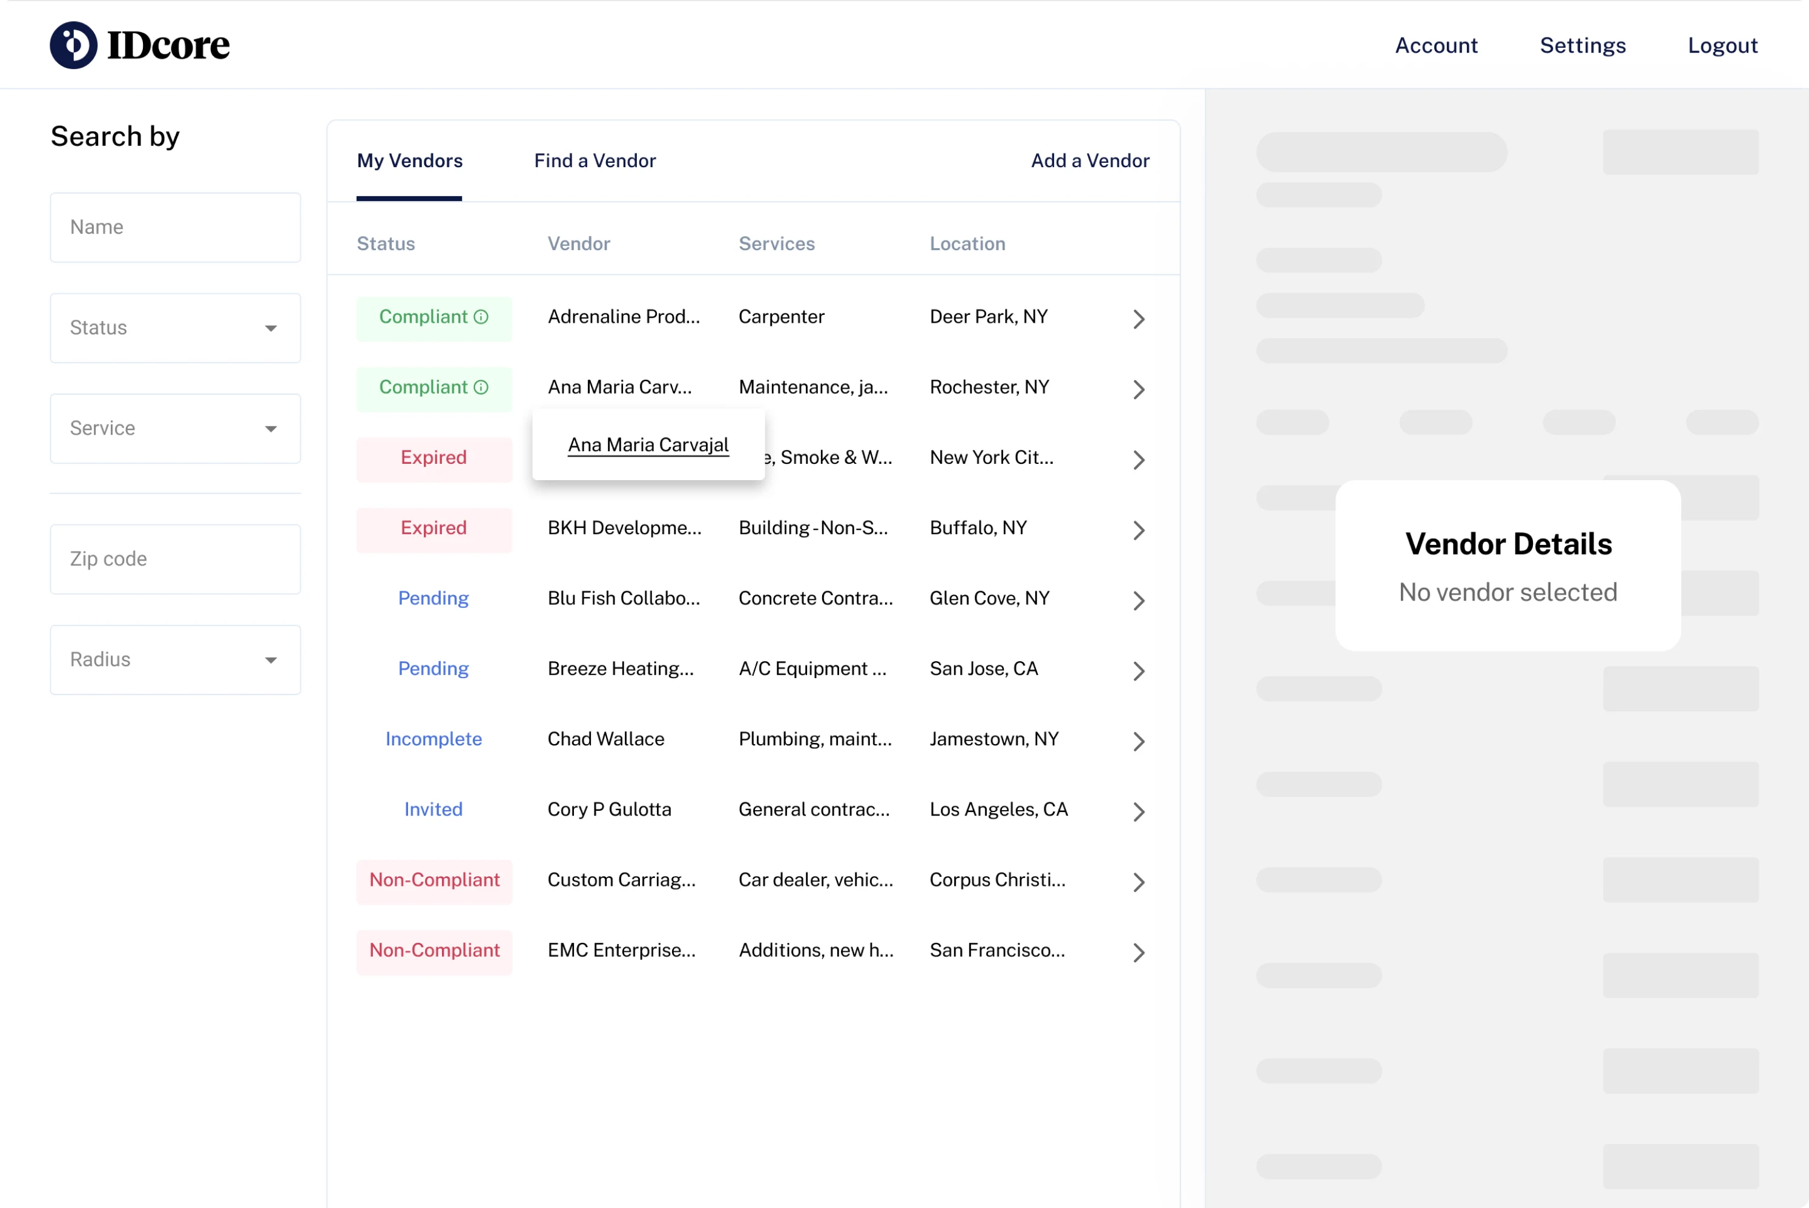1809x1208 pixels.
Task: Click the info icon on Adrenaline's Compliant badge
Action: pyautogui.click(x=481, y=317)
